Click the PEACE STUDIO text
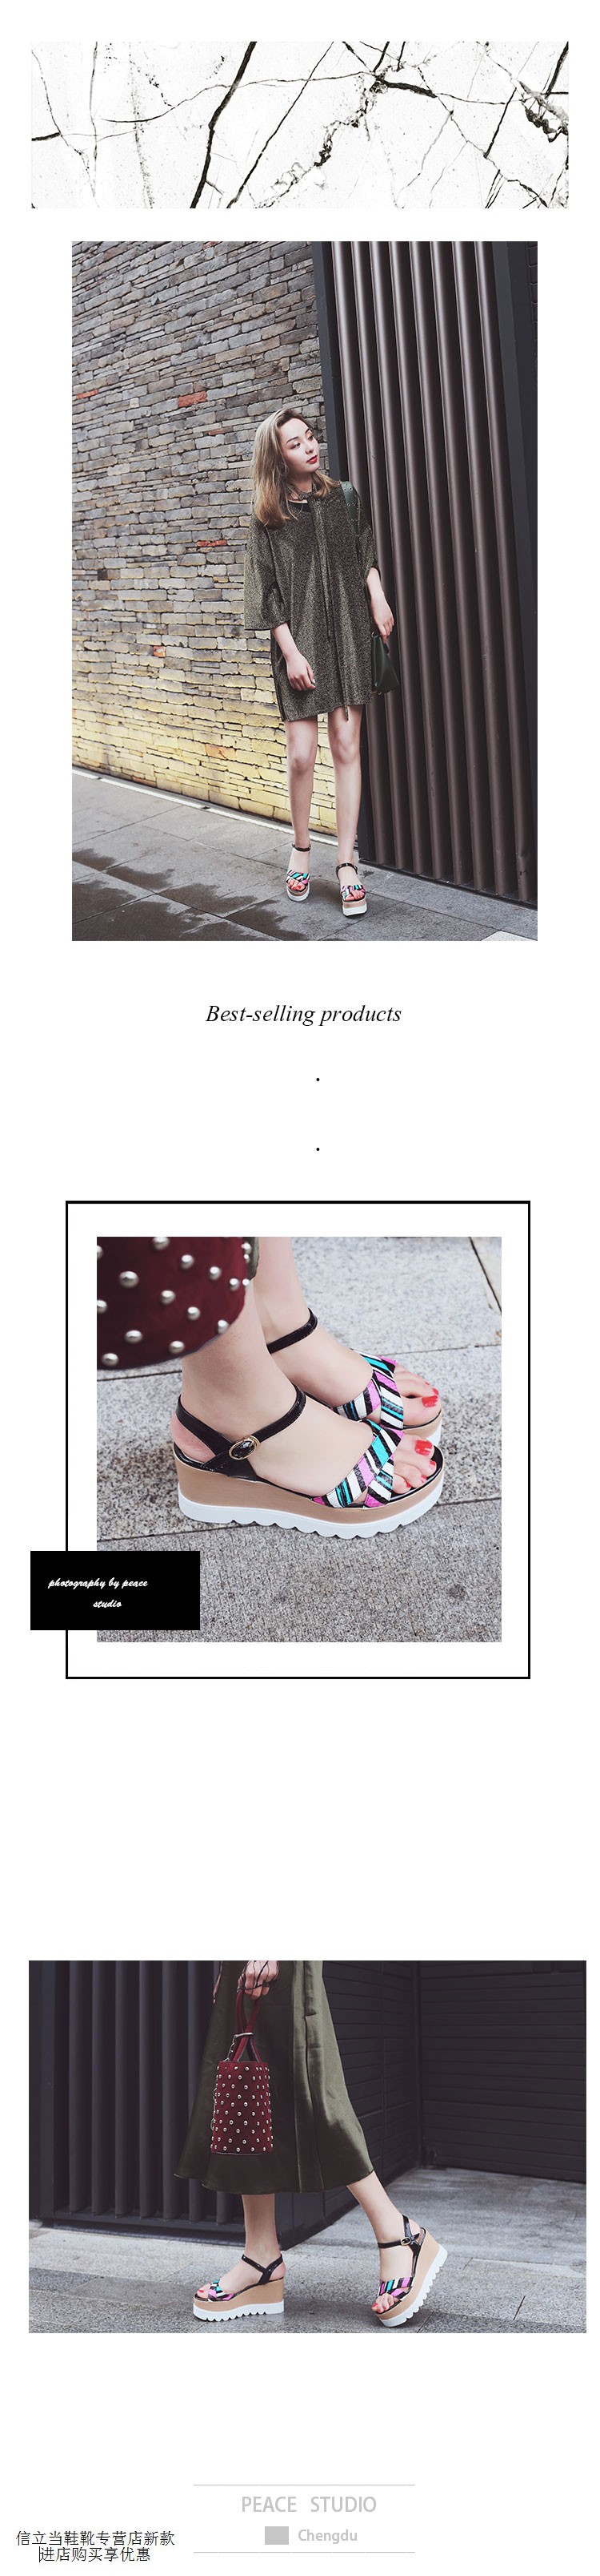The image size is (600, 2576). click(x=309, y=2504)
